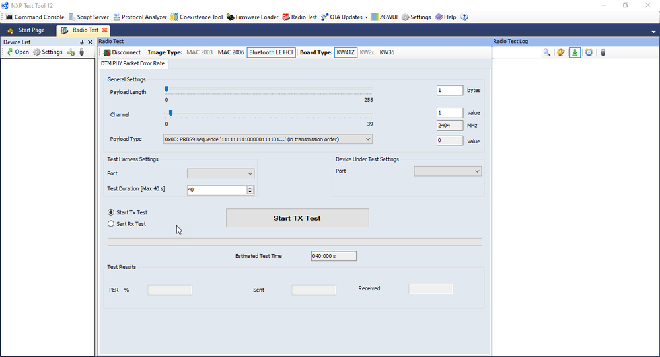Launch the ZGWUI tool
660x357 pixels.
[x=384, y=17]
